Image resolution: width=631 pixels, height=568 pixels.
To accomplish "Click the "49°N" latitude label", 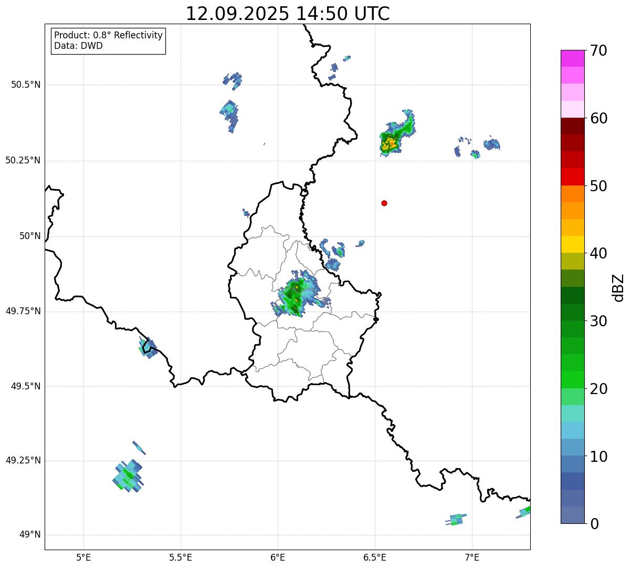I will tap(30, 535).
